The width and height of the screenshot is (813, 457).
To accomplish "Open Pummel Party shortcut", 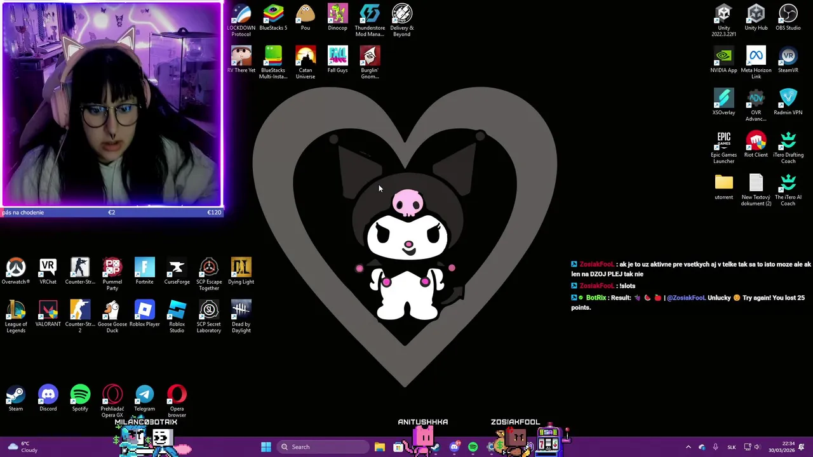I will click(x=112, y=274).
